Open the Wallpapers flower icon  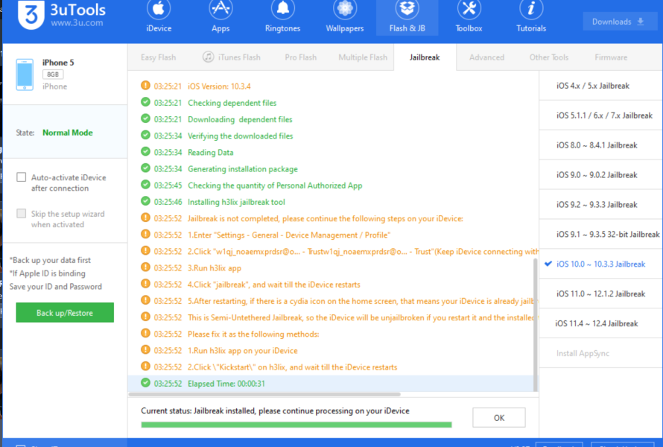point(345,10)
